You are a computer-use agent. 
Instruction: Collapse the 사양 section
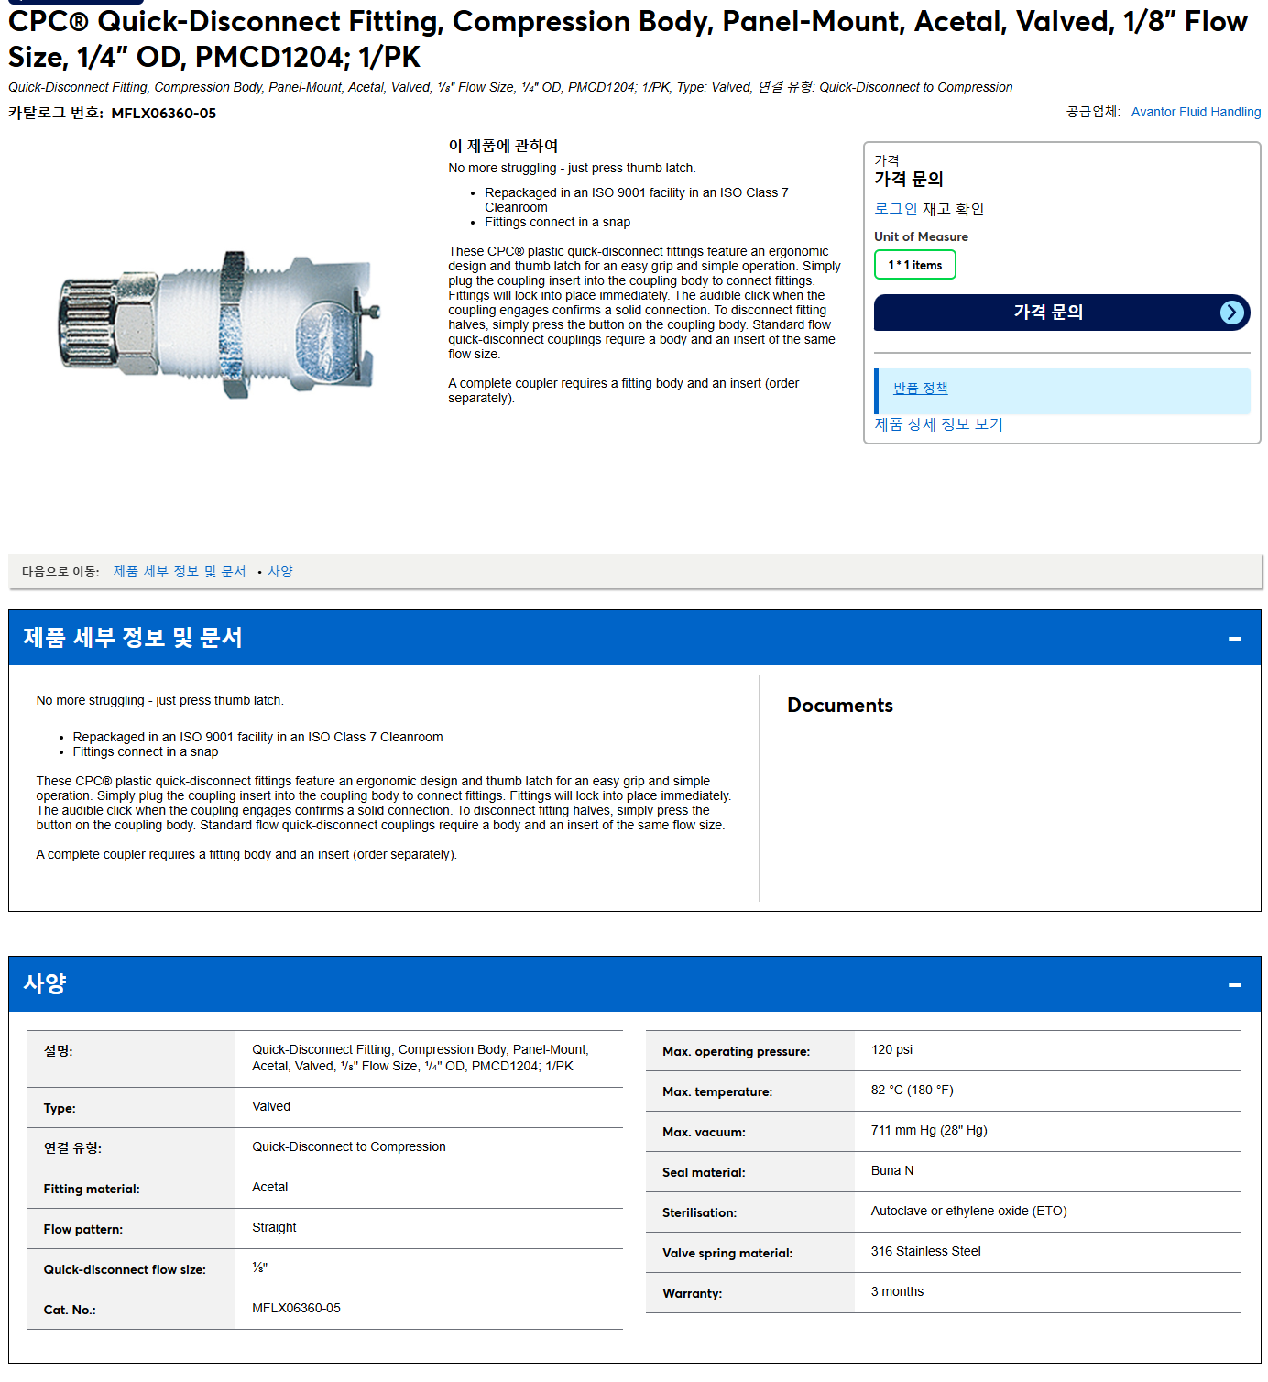point(1235,984)
